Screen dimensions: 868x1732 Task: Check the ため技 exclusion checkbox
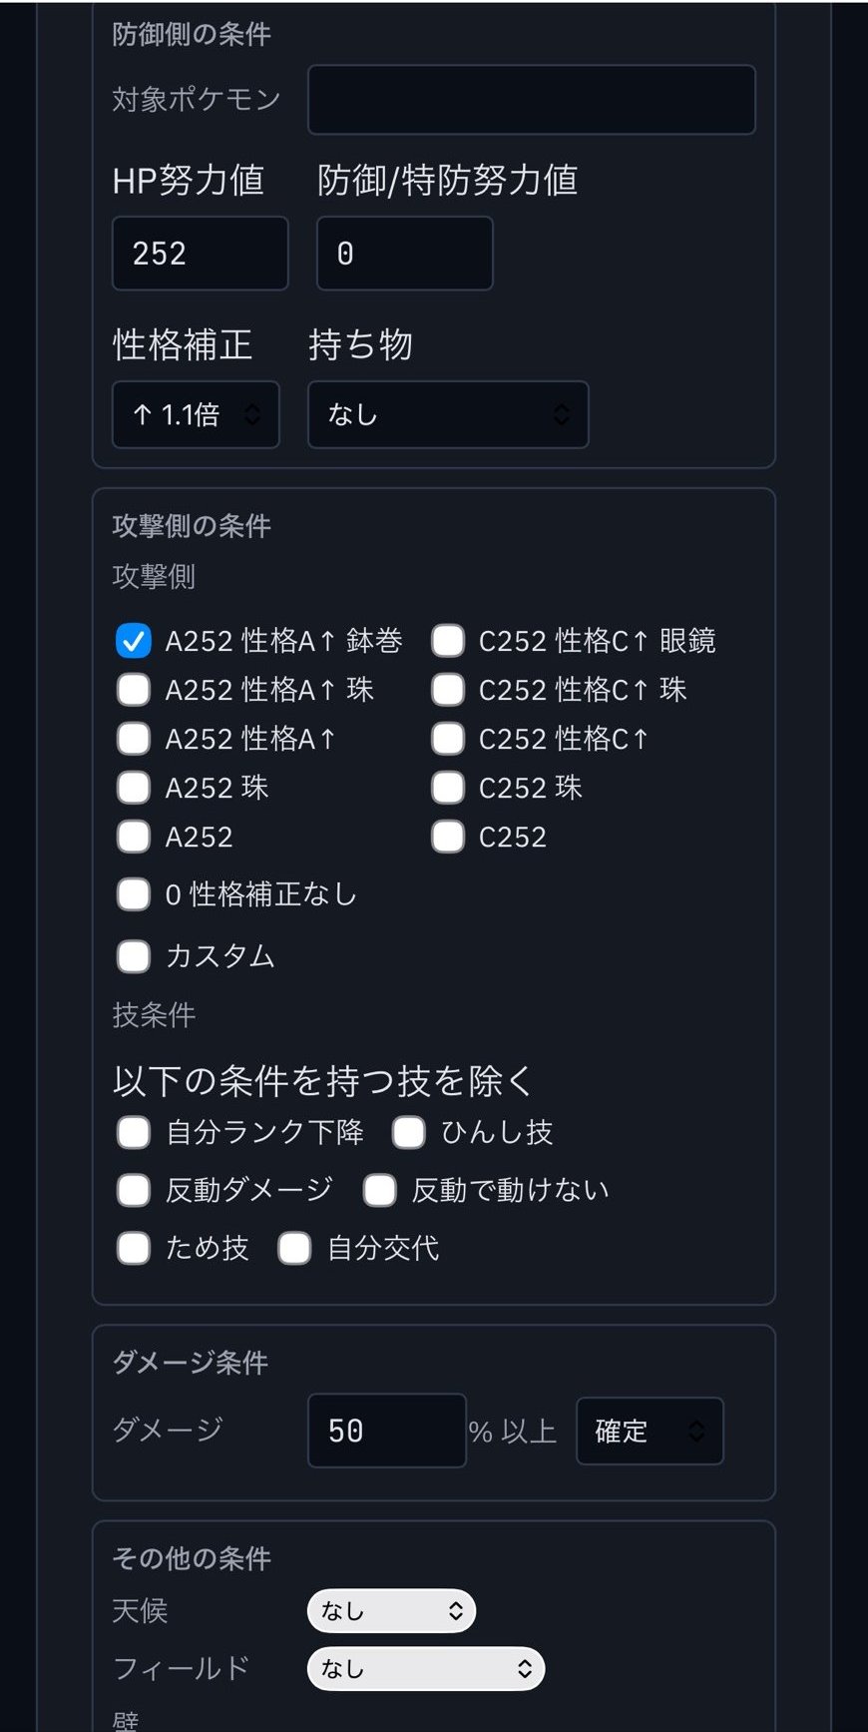pyautogui.click(x=133, y=1248)
